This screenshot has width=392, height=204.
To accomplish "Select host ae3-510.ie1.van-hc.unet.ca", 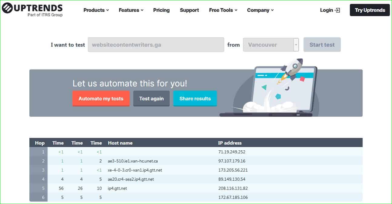I will coord(133,161).
